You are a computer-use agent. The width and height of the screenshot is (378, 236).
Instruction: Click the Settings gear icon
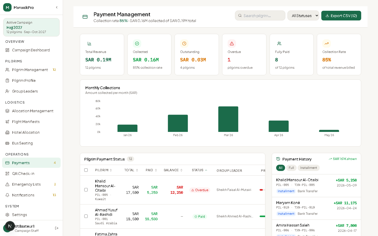point(7,215)
